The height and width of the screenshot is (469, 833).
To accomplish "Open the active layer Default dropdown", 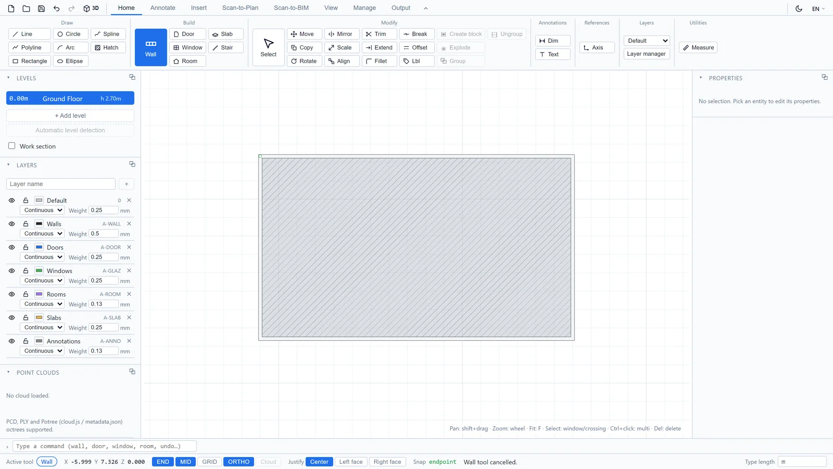I will 647,41.
